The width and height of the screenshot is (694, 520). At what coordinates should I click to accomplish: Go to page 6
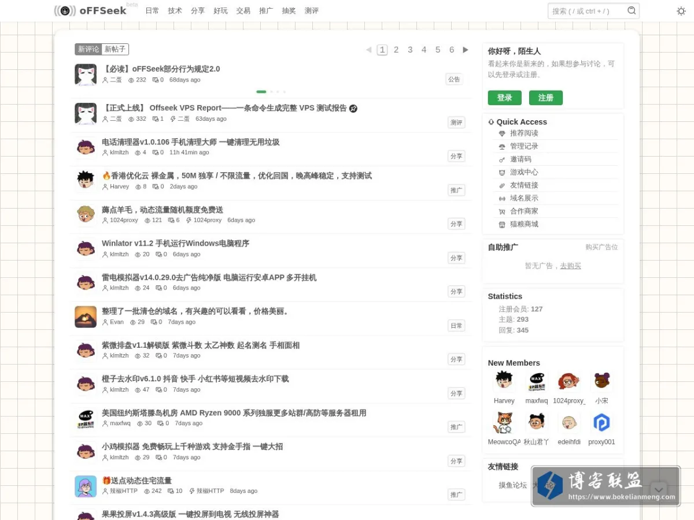point(452,50)
